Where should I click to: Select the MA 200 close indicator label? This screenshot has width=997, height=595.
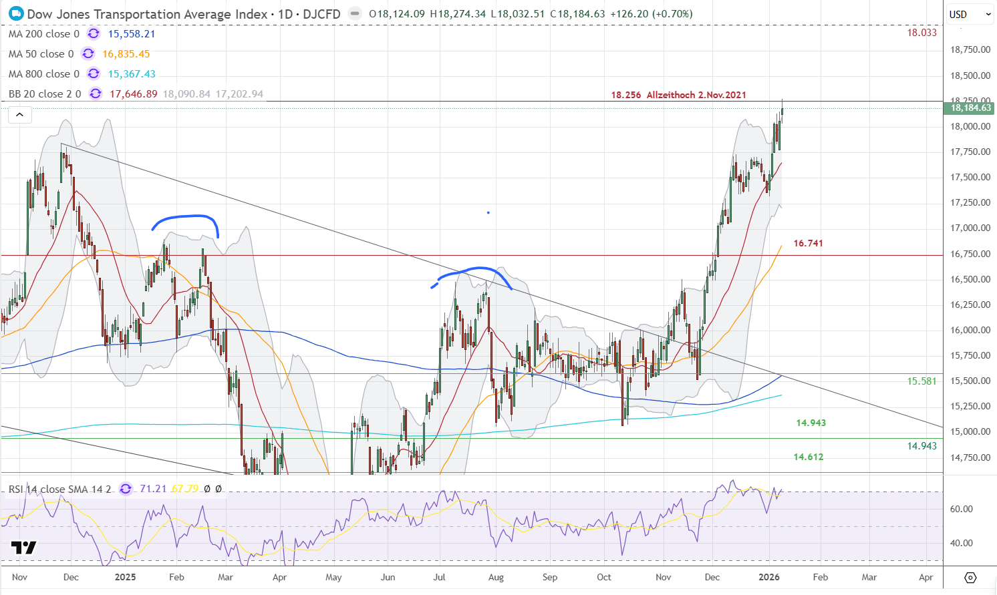coord(44,34)
